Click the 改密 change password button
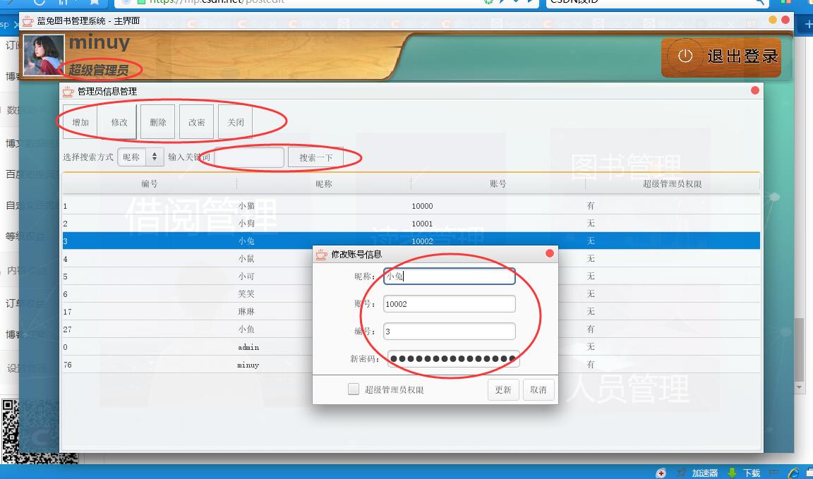813x479 pixels. tap(196, 122)
